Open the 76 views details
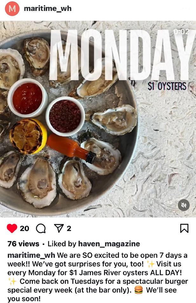Viewport: 196px width, 303px height. tap(23, 244)
